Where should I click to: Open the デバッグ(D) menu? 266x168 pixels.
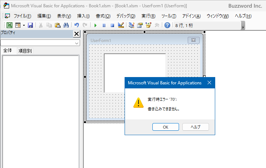pyautogui.click(x=126, y=16)
